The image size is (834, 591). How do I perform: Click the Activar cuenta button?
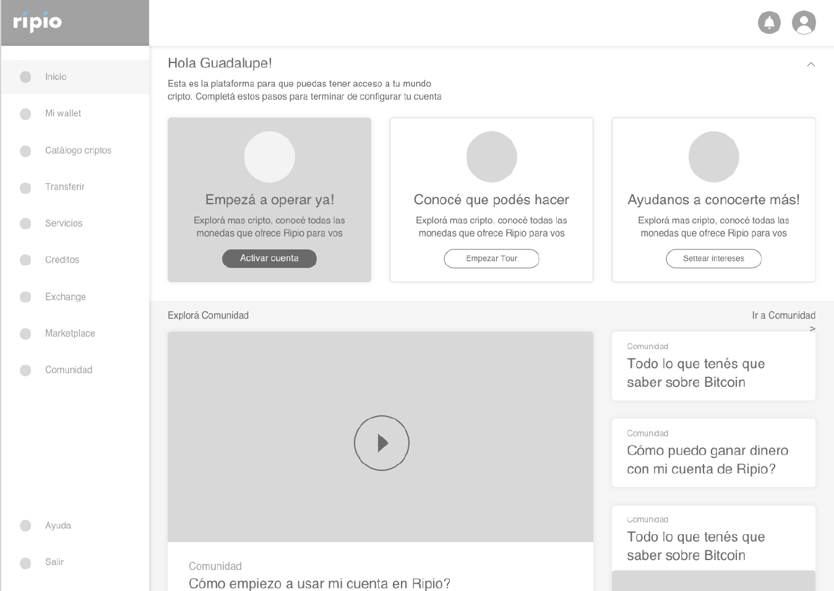[269, 259]
